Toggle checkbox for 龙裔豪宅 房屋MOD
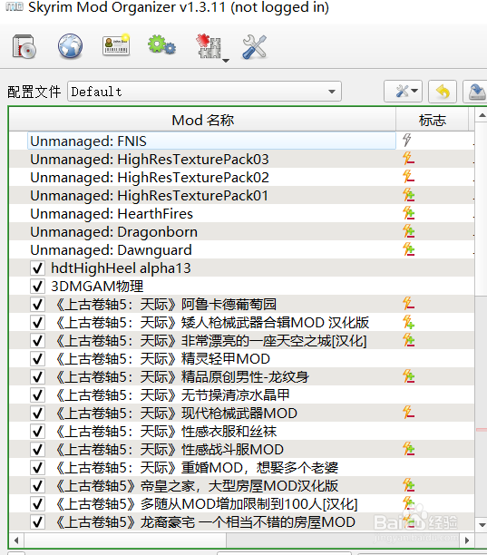The height and width of the screenshot is (555, 487). [x=37, y=521]
